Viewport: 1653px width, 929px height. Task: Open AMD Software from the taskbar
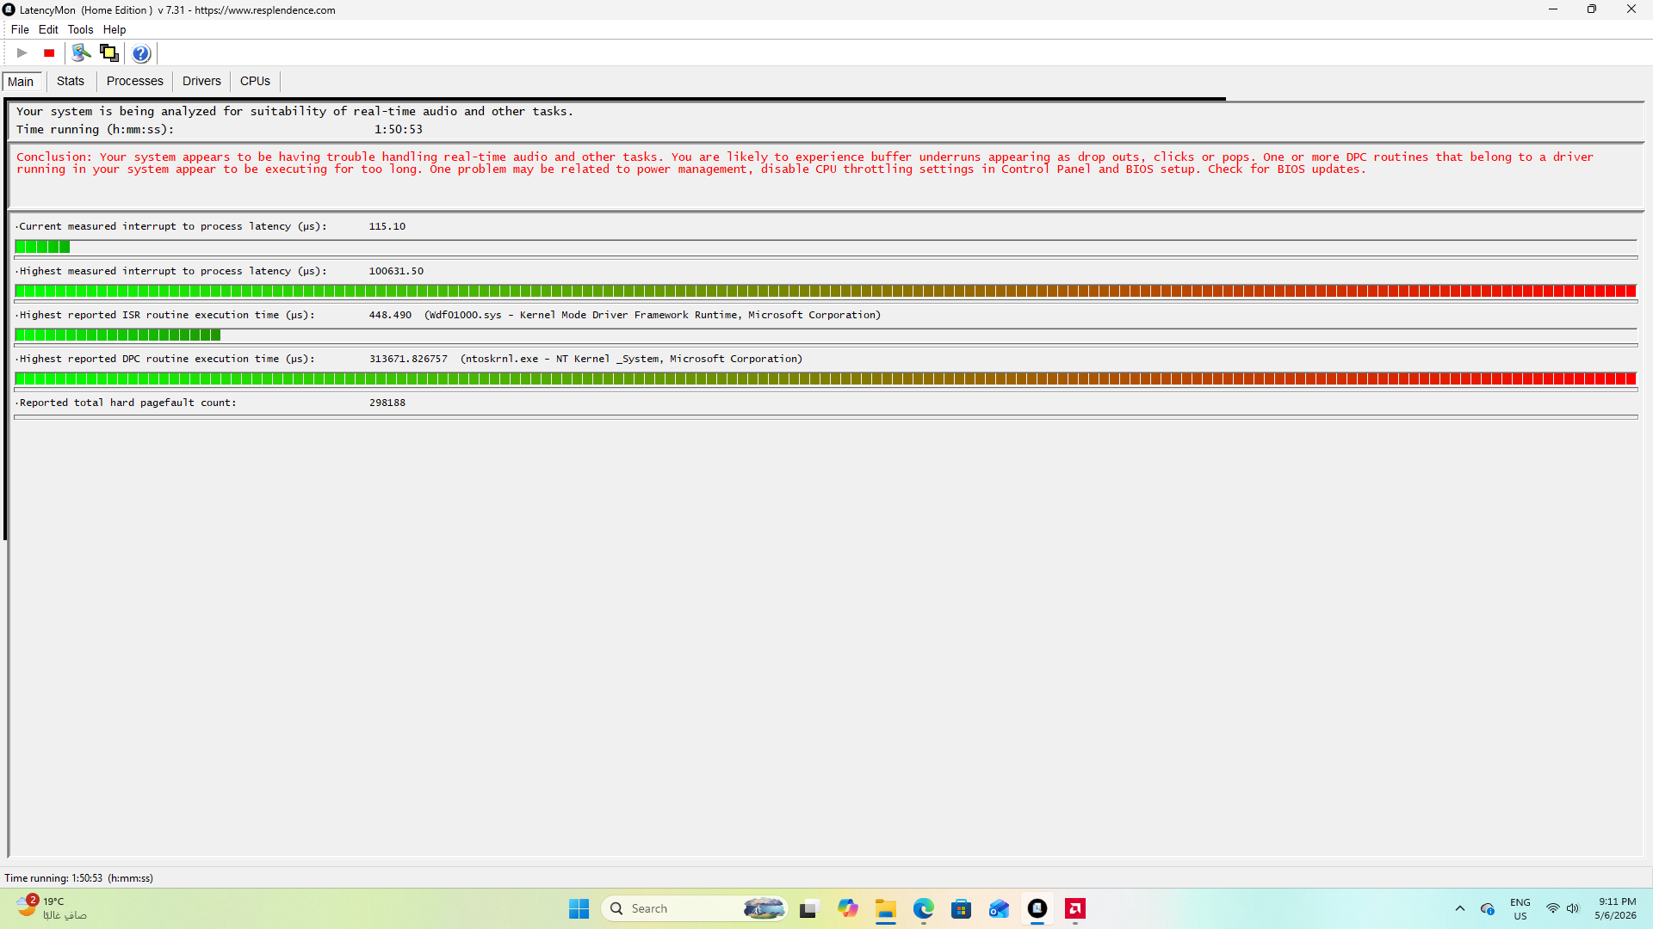tap(1075, 908)
